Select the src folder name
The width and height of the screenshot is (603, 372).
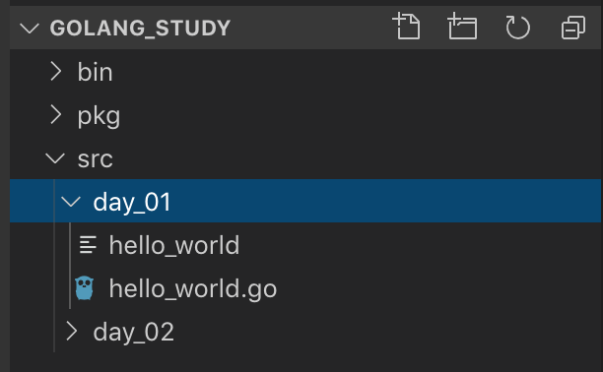(x=96, y=159)
